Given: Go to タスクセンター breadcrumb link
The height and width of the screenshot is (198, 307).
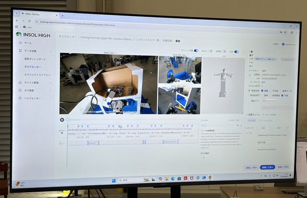Looking at the screenshot, I should click(x=68, y=36).
